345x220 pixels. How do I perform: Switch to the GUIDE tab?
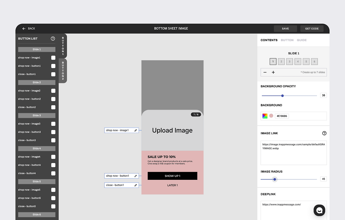pos(302,40)
